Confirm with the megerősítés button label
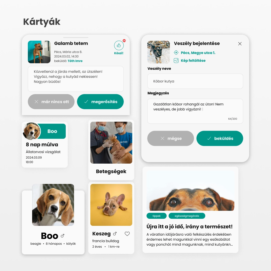This screenshot has height=271, width=271. 104,102
